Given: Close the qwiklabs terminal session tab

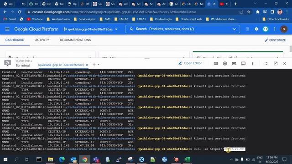Looking at the screenshot, I should click(87, 65).
